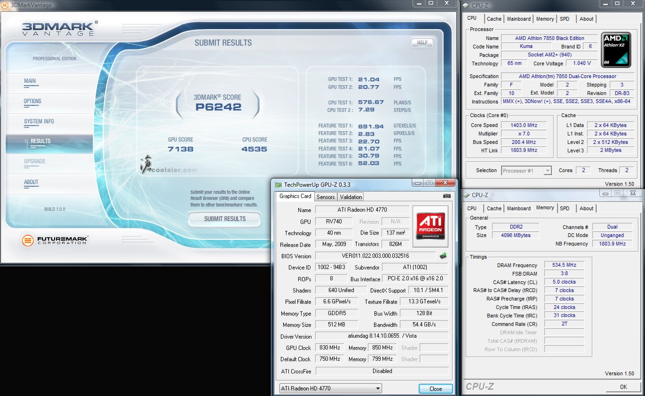Click the 3DMark Vantage logo
This screenshot has width=645, height=396.
(x=60, y=29)
